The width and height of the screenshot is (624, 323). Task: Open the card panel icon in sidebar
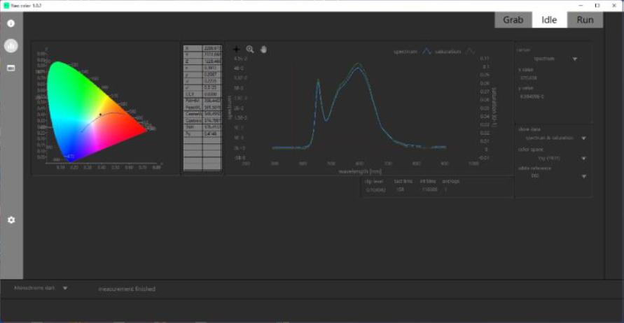pyautogui.click(x=11, y=68)
